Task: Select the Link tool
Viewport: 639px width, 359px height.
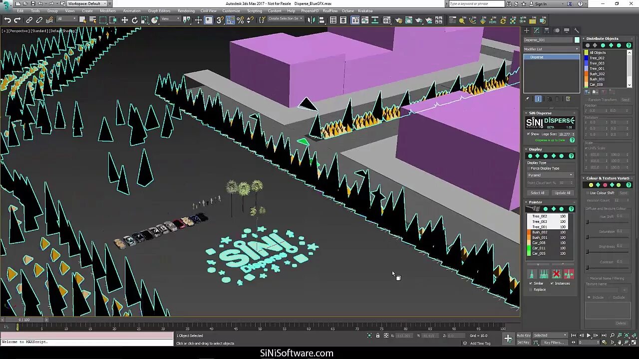Action: point(29,20)
